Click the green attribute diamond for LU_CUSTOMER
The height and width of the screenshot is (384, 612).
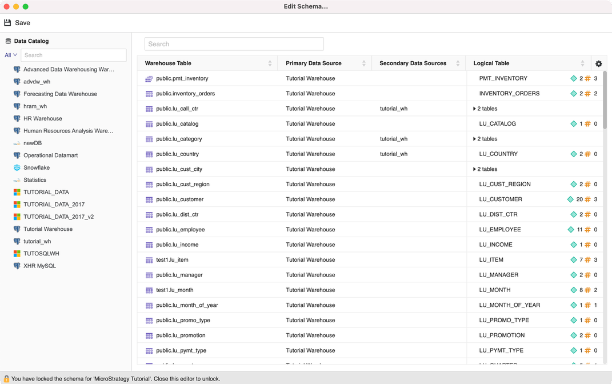coord(570,199)
